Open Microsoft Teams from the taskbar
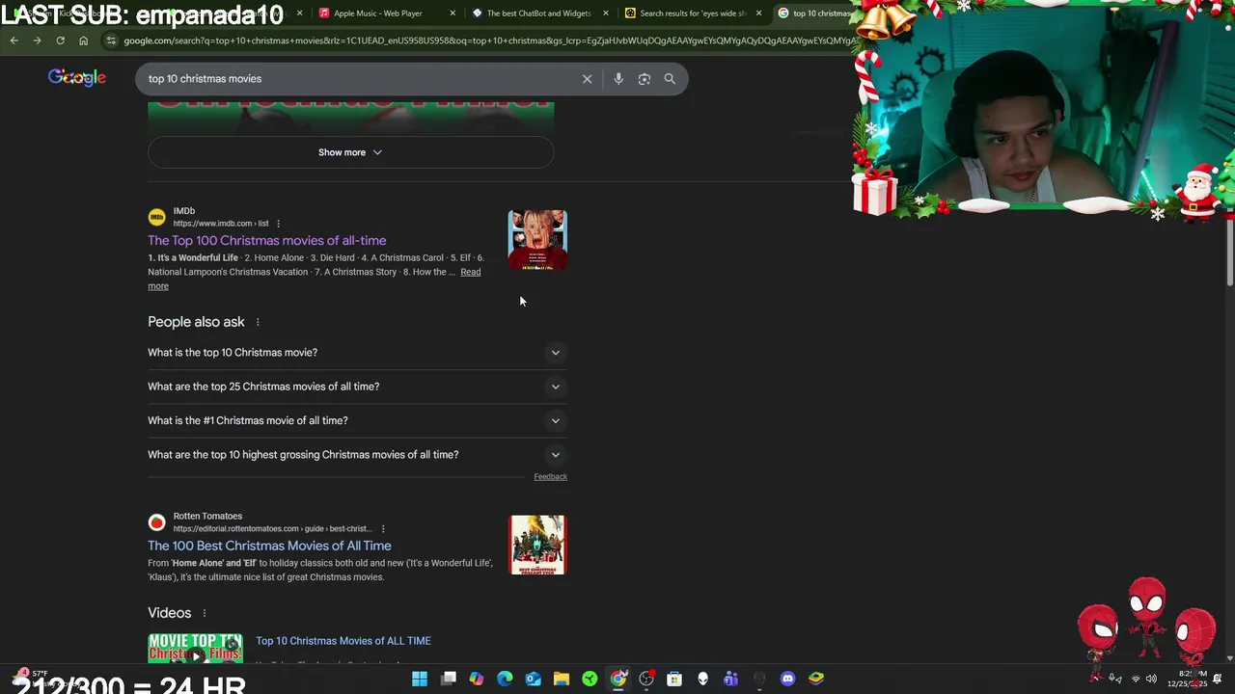This screenshot has height=694, width=1235. click(731, 679)
